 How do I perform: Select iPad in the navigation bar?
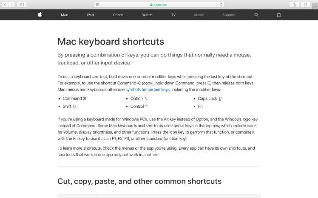tap(90, 15)
